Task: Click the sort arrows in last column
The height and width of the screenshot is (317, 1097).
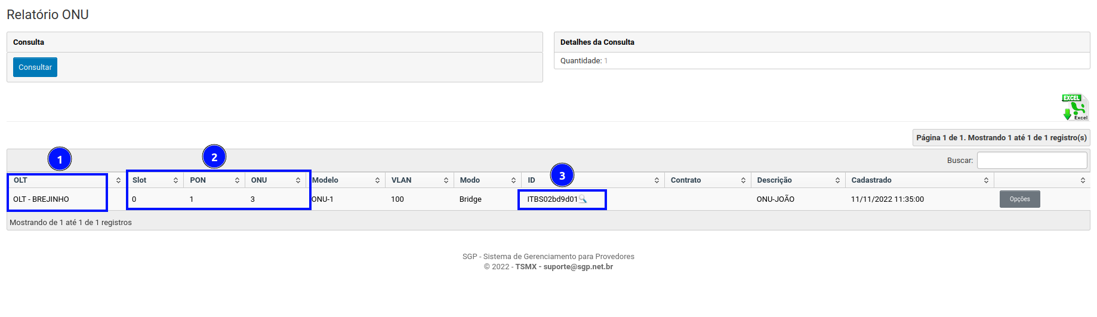Action: [1083, 180]
